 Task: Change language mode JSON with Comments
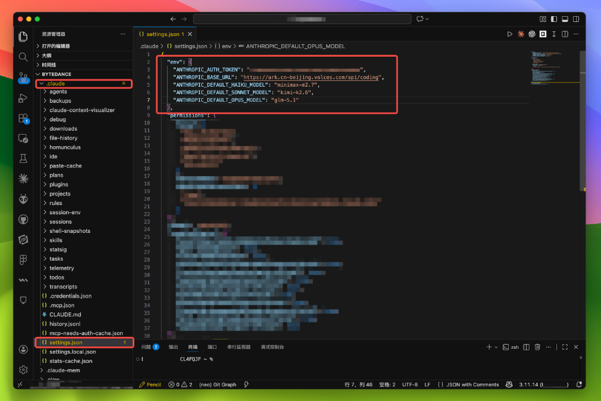click(472, 384)
